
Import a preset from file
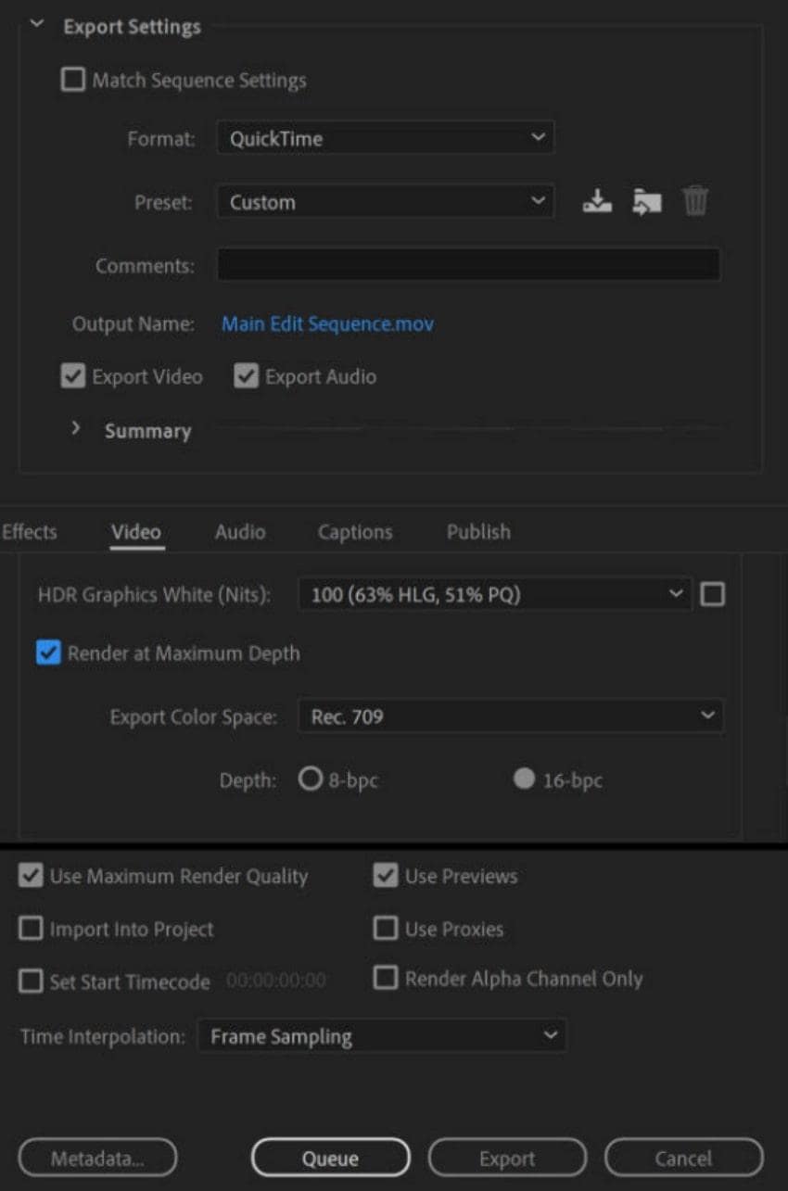point(647,201)
